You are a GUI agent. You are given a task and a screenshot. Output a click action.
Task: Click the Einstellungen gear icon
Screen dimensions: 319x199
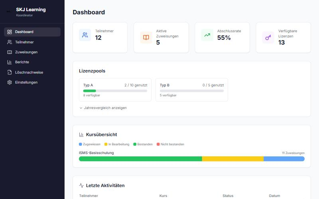(x=9, y=82)
